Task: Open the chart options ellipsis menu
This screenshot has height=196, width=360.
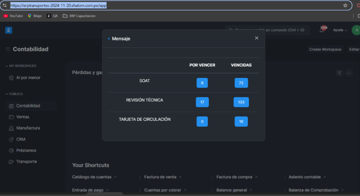Action: coord(349,73)
